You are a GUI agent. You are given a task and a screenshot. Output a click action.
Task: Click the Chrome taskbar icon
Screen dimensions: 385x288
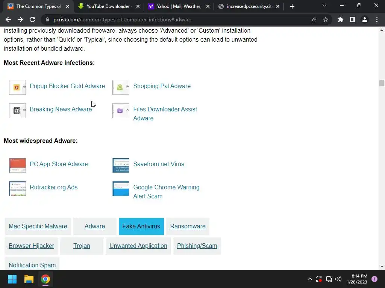45,279
